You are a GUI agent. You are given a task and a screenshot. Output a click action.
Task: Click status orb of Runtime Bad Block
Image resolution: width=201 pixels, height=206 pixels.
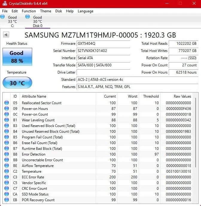(7, 148)
